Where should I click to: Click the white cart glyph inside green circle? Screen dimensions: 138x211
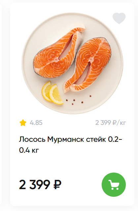[x=114, y=185]
